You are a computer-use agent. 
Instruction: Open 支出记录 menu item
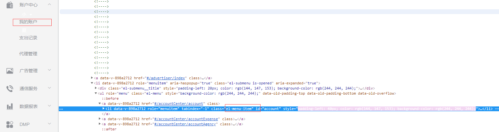click(x=28, y=38)
